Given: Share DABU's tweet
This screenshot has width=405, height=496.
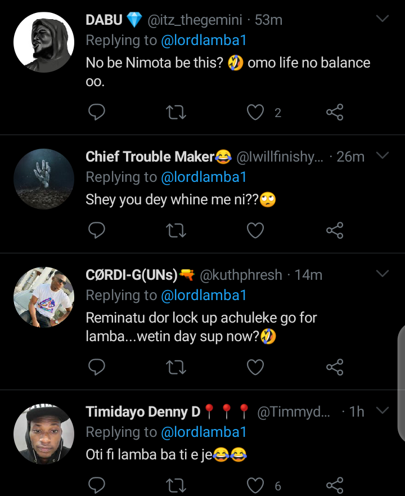Looking at the screenshot, I should coord(335,113).
